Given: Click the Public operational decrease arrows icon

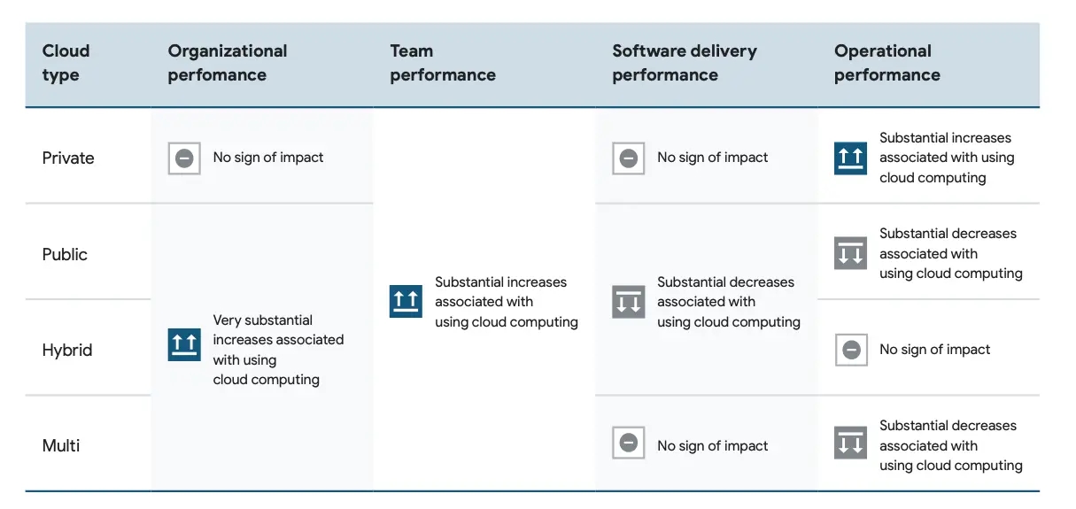Looking at the screenshot, I should pyautogui.click(x=850, y=253).
